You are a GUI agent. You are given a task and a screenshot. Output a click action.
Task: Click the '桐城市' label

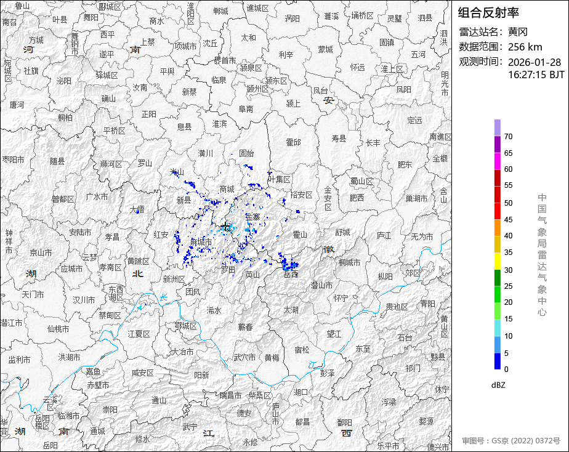349,262
